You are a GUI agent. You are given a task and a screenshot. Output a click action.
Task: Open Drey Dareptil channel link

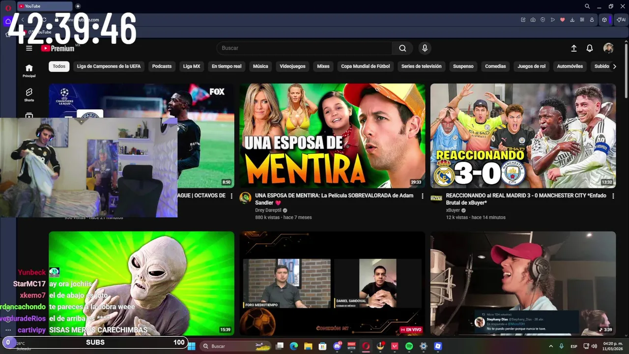pos(268,210)
